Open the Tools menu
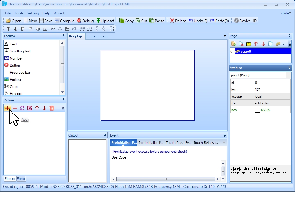 (19, 13)
